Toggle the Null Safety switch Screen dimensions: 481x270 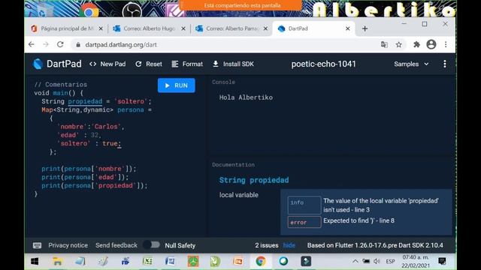[x=152, y=245]
